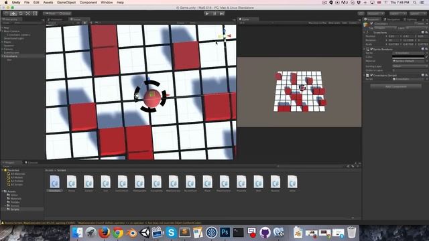Image resolution: width=429 pixels, height=241 pixels.
Task: Open the Unity menu
Action: click(x=16, y=2)
